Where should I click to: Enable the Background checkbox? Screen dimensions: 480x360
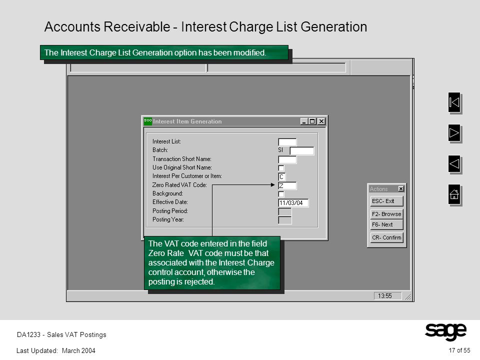[281, 194]
